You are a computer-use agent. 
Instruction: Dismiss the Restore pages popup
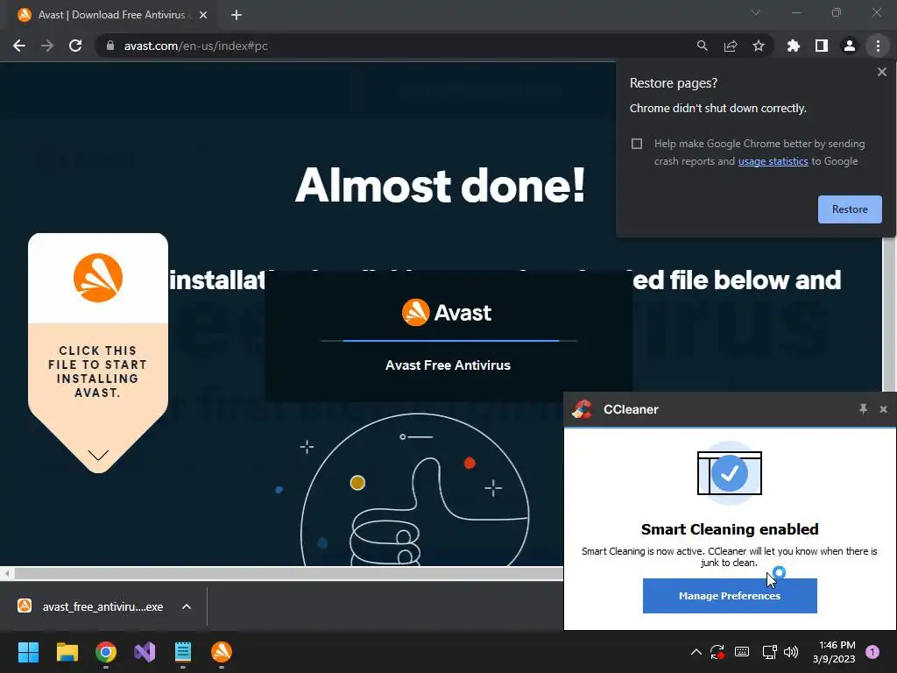click(x=882, y=72)
